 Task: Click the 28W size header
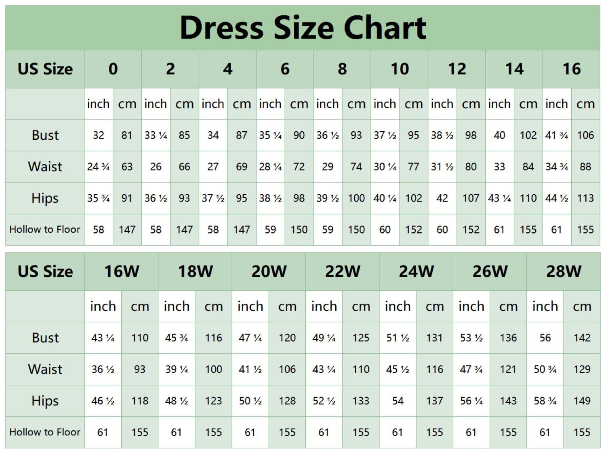(x=564, y=271)
